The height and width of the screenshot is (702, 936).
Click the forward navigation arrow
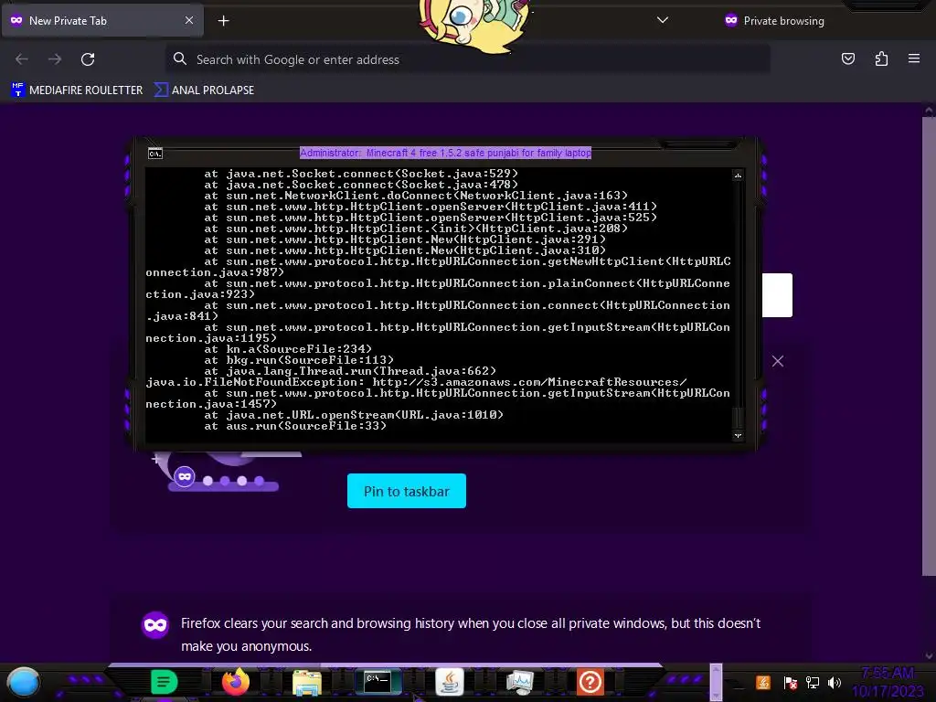click(55, 59)
